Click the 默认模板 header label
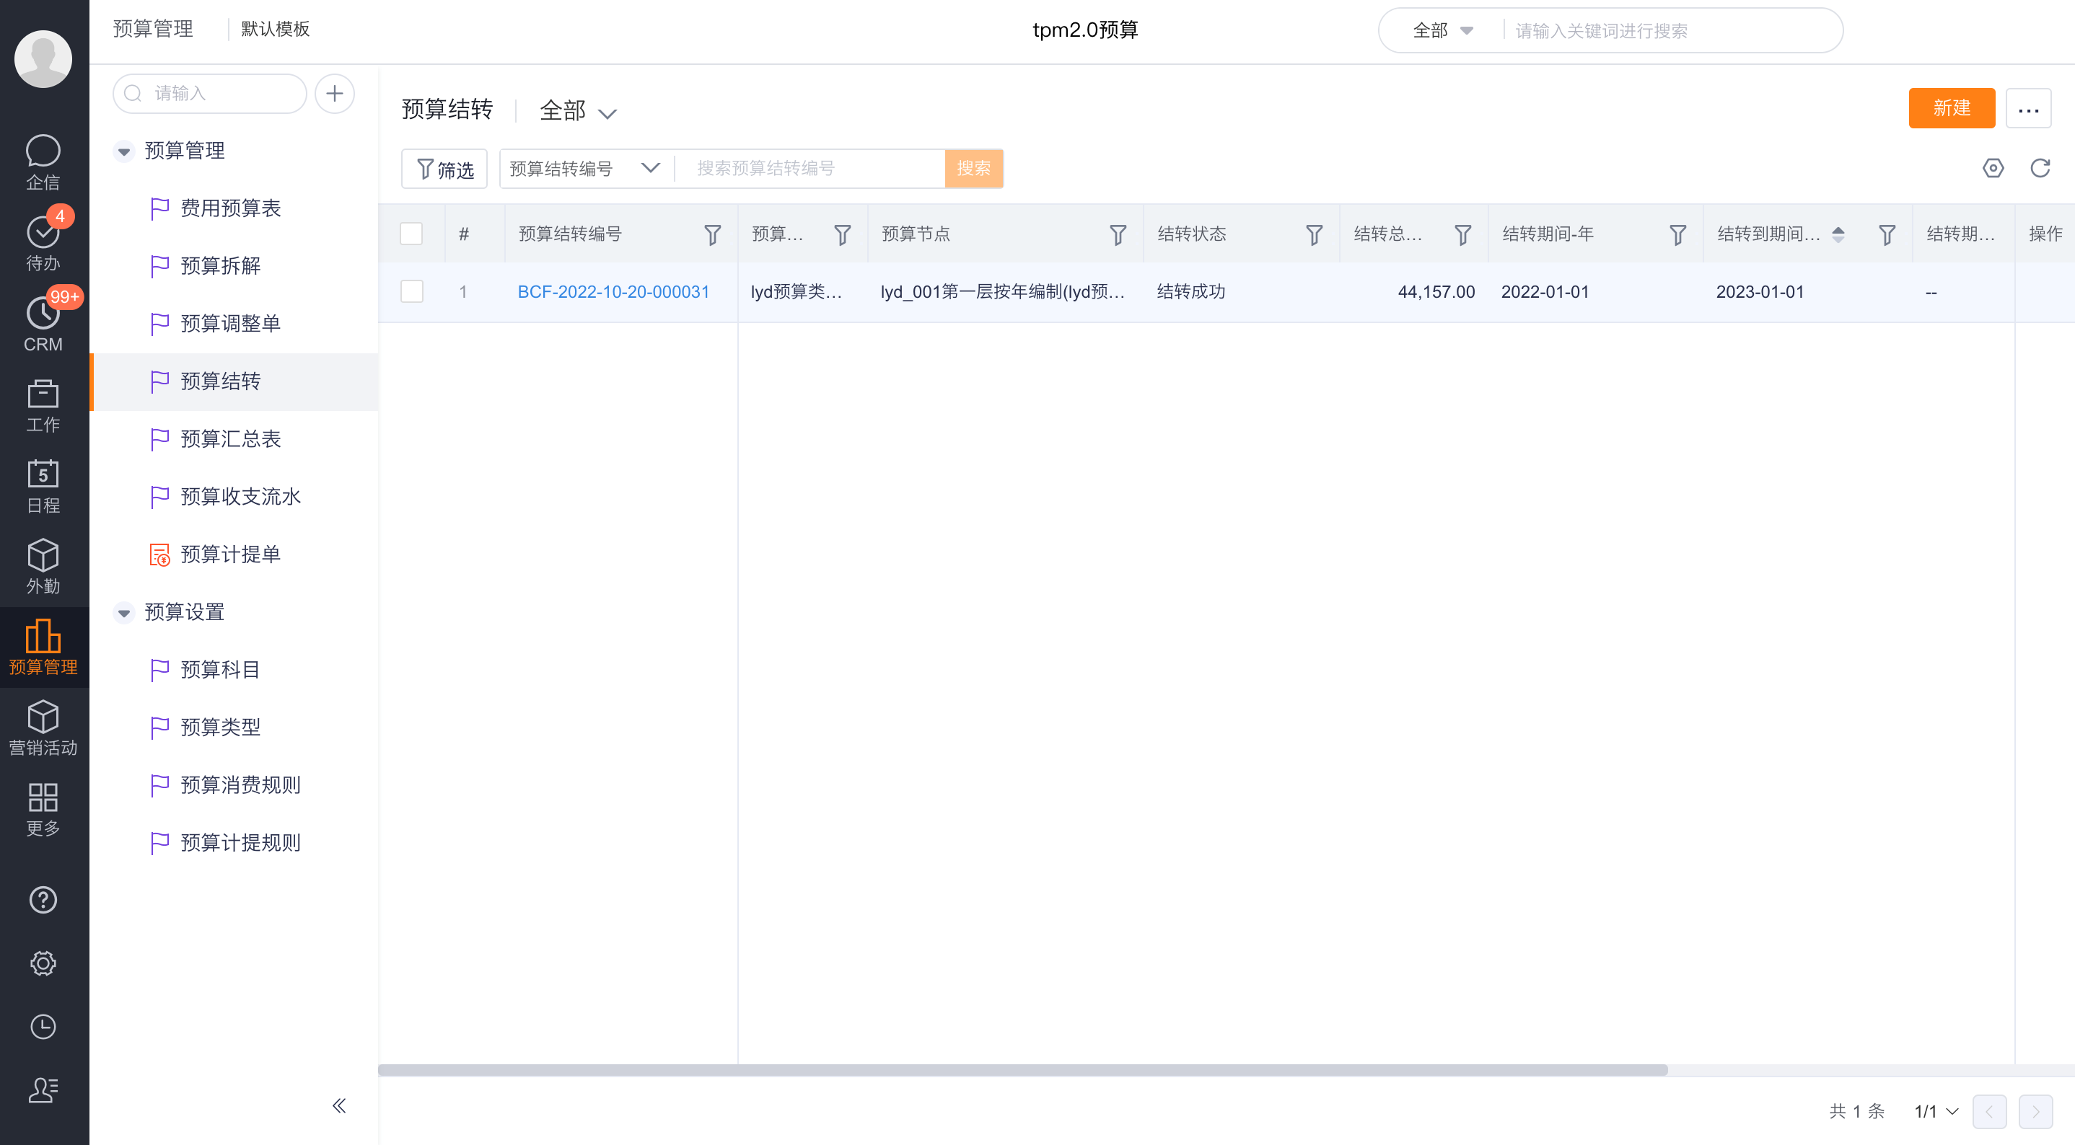The width and height of the screenshot is (2075, 1145). tap(276, 29)
